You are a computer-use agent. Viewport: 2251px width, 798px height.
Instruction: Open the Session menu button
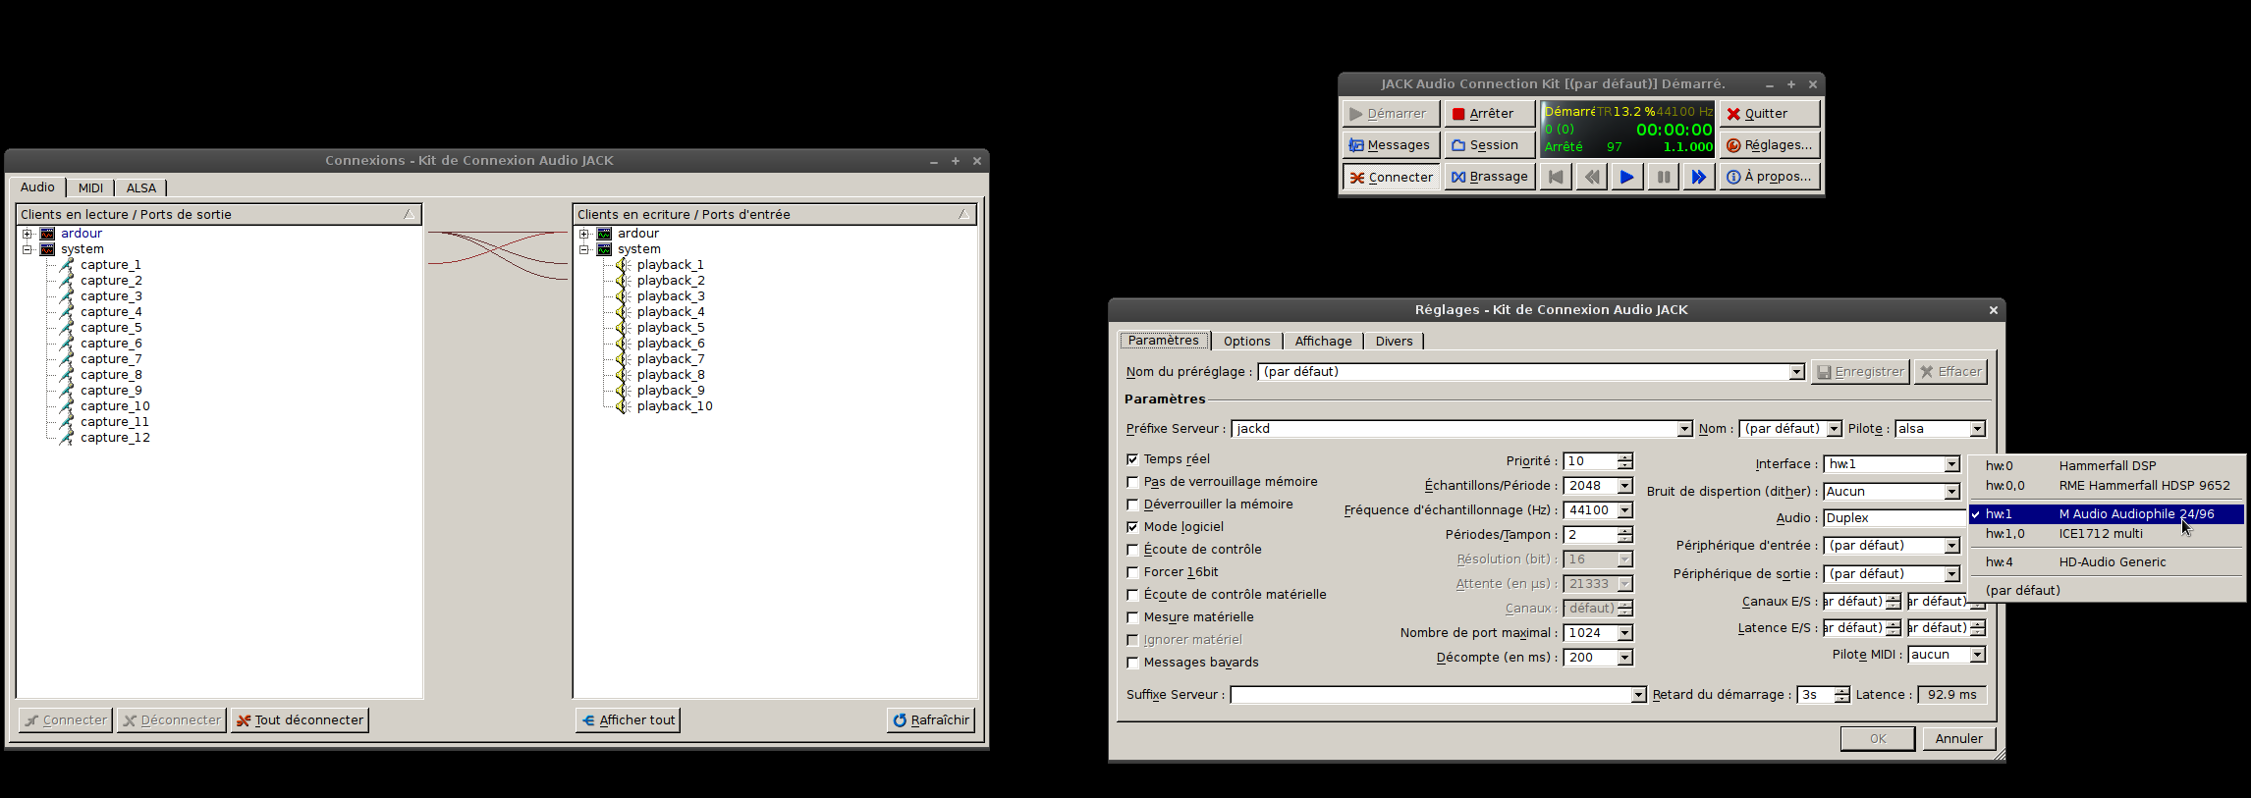pyautogui.click(x=1489, y=145)
